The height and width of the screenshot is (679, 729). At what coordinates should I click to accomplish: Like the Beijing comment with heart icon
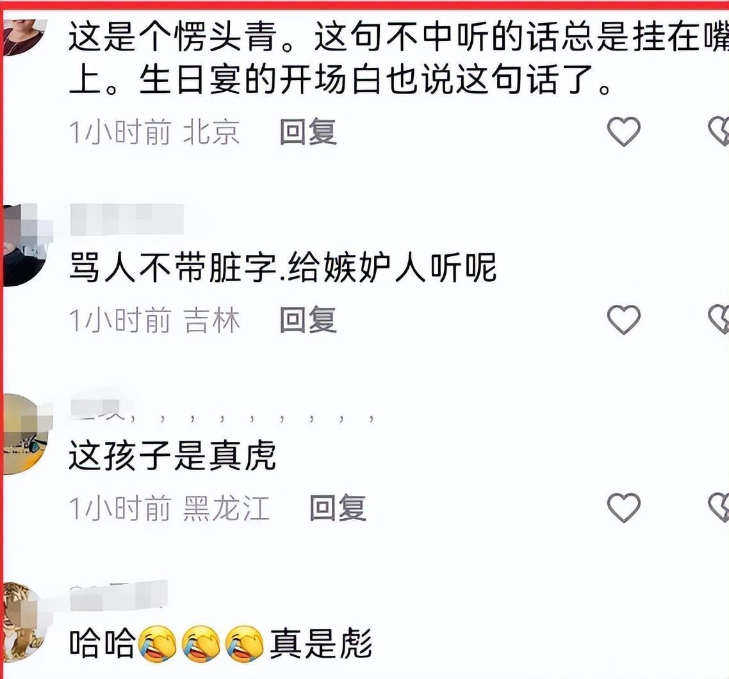623,132
